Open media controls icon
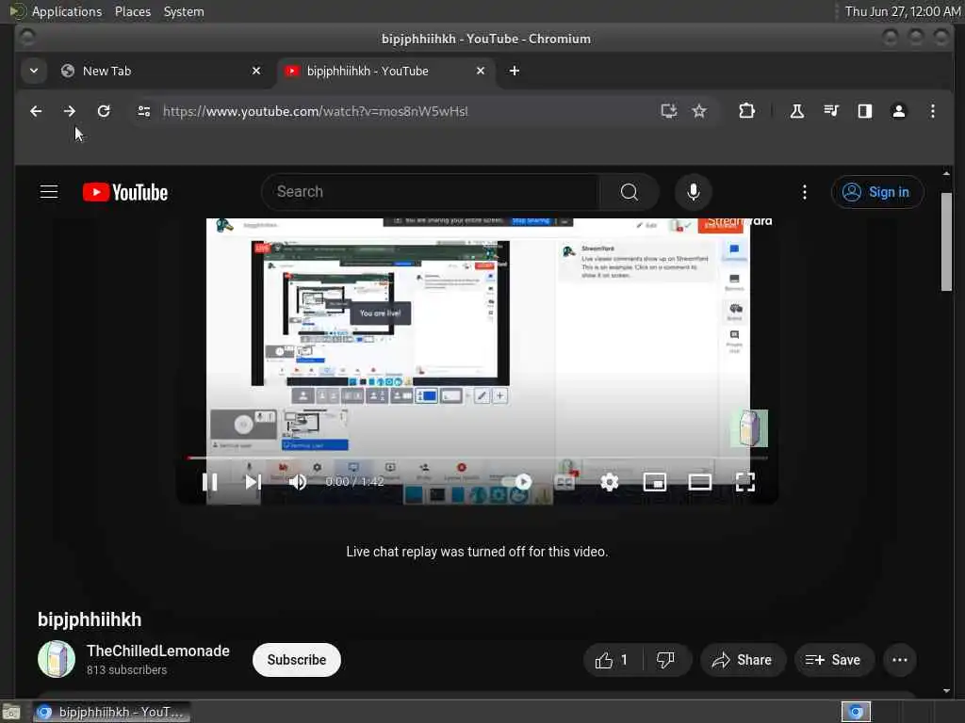Viewport: 965px width, 723px height. [x=831, y=111]
